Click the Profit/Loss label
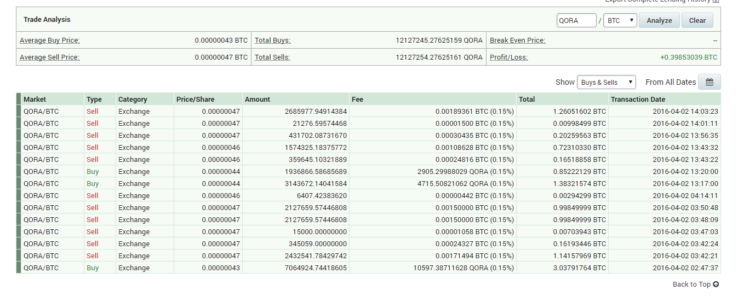The height and width of the screenshot is (302, 738). pyautogui.click(x=509, y=57)
